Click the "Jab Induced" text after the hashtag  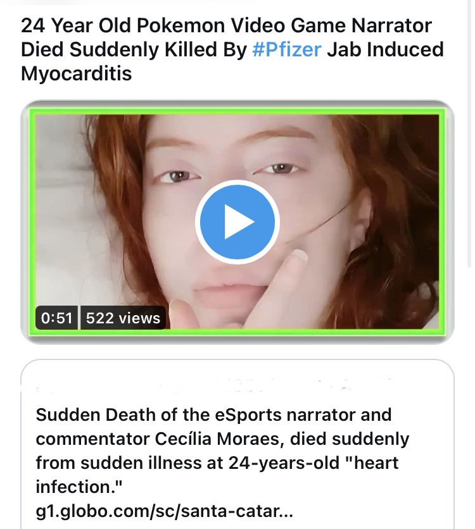(x=385, y=49)
